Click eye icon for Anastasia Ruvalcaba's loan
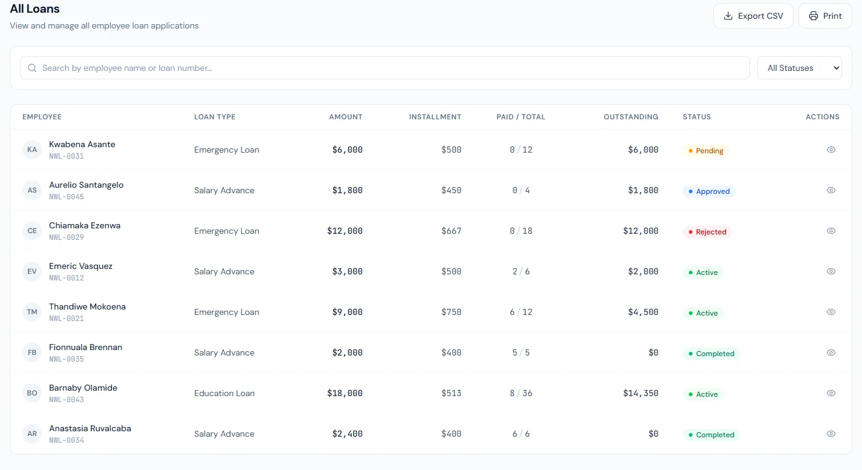The width and height of the screenshot is (862, 470). [x=831, y=434]
